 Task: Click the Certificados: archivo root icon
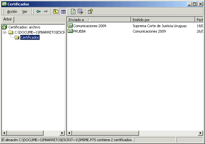coord(4,27)
